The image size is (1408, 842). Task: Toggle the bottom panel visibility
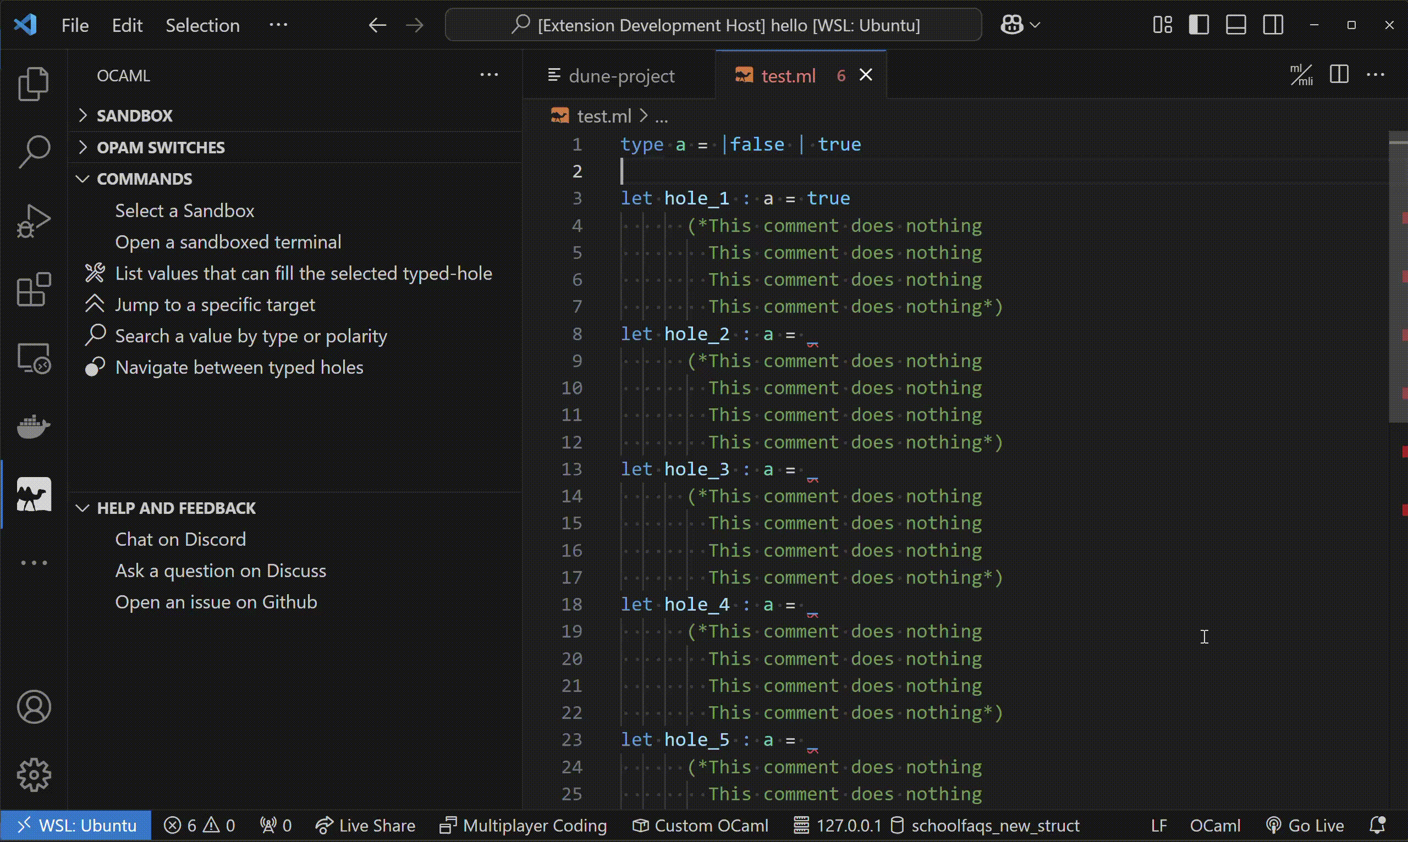click(1235, 25)
